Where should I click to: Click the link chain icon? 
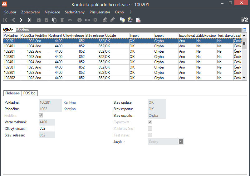[87, 20]
